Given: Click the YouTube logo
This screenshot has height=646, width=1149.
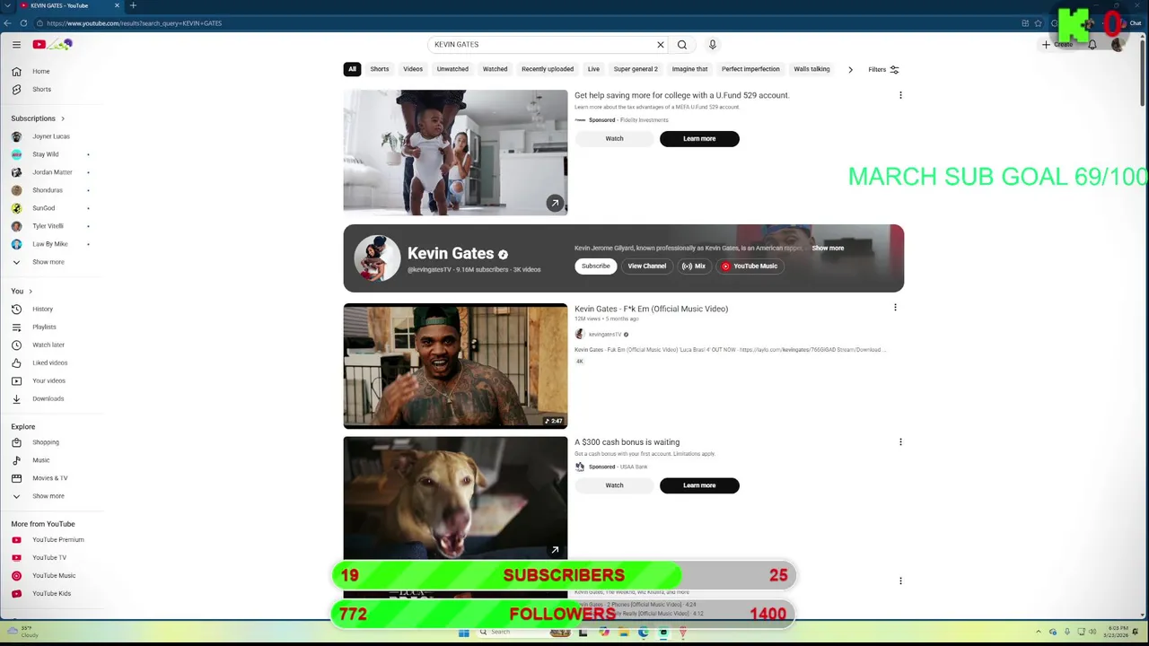Looking at the screenshot, I should [x=52, y=44].
